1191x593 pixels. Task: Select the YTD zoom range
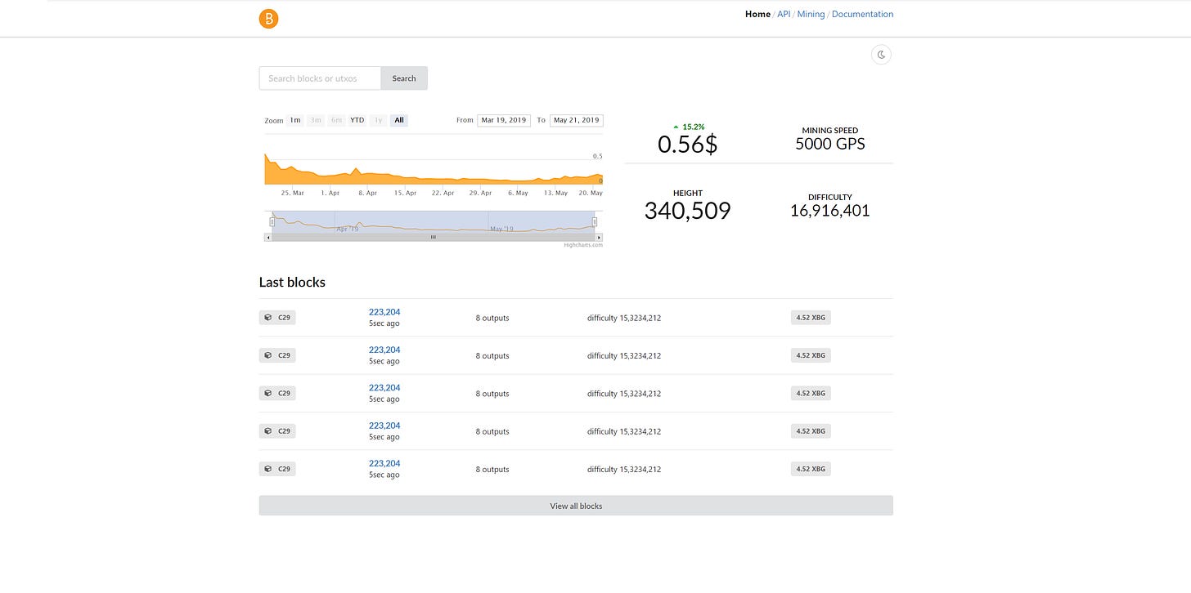pyautogui.click(x=357, y=120)
